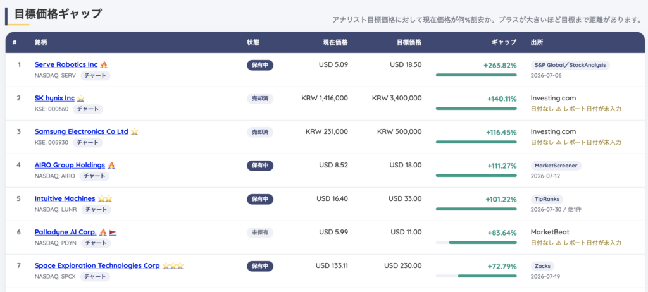The image size is (648, 292).
Task: Click 売却済 badge in SK hynix row
Action: tap(260, 99)
